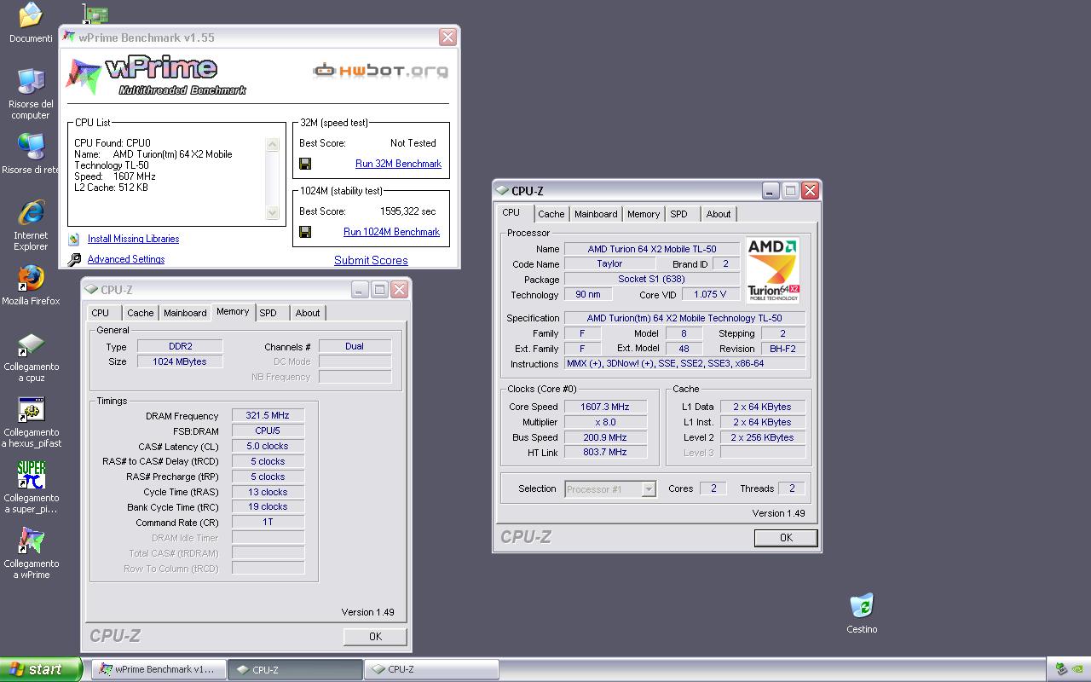Viewport: 1091px width, 682px height.
Task: Open Collegamento a cpuz shortcut icon
Action: (31, 344)
